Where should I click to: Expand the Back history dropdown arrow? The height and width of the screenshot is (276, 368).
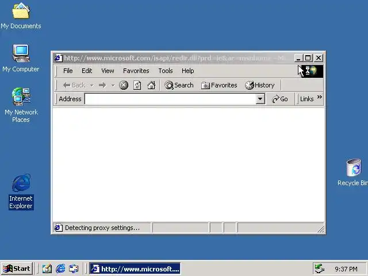(x=92, y=85)
